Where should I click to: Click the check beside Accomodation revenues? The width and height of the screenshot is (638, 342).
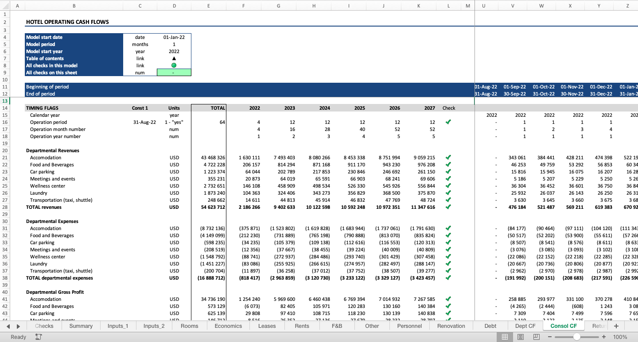tap(448, 158)
